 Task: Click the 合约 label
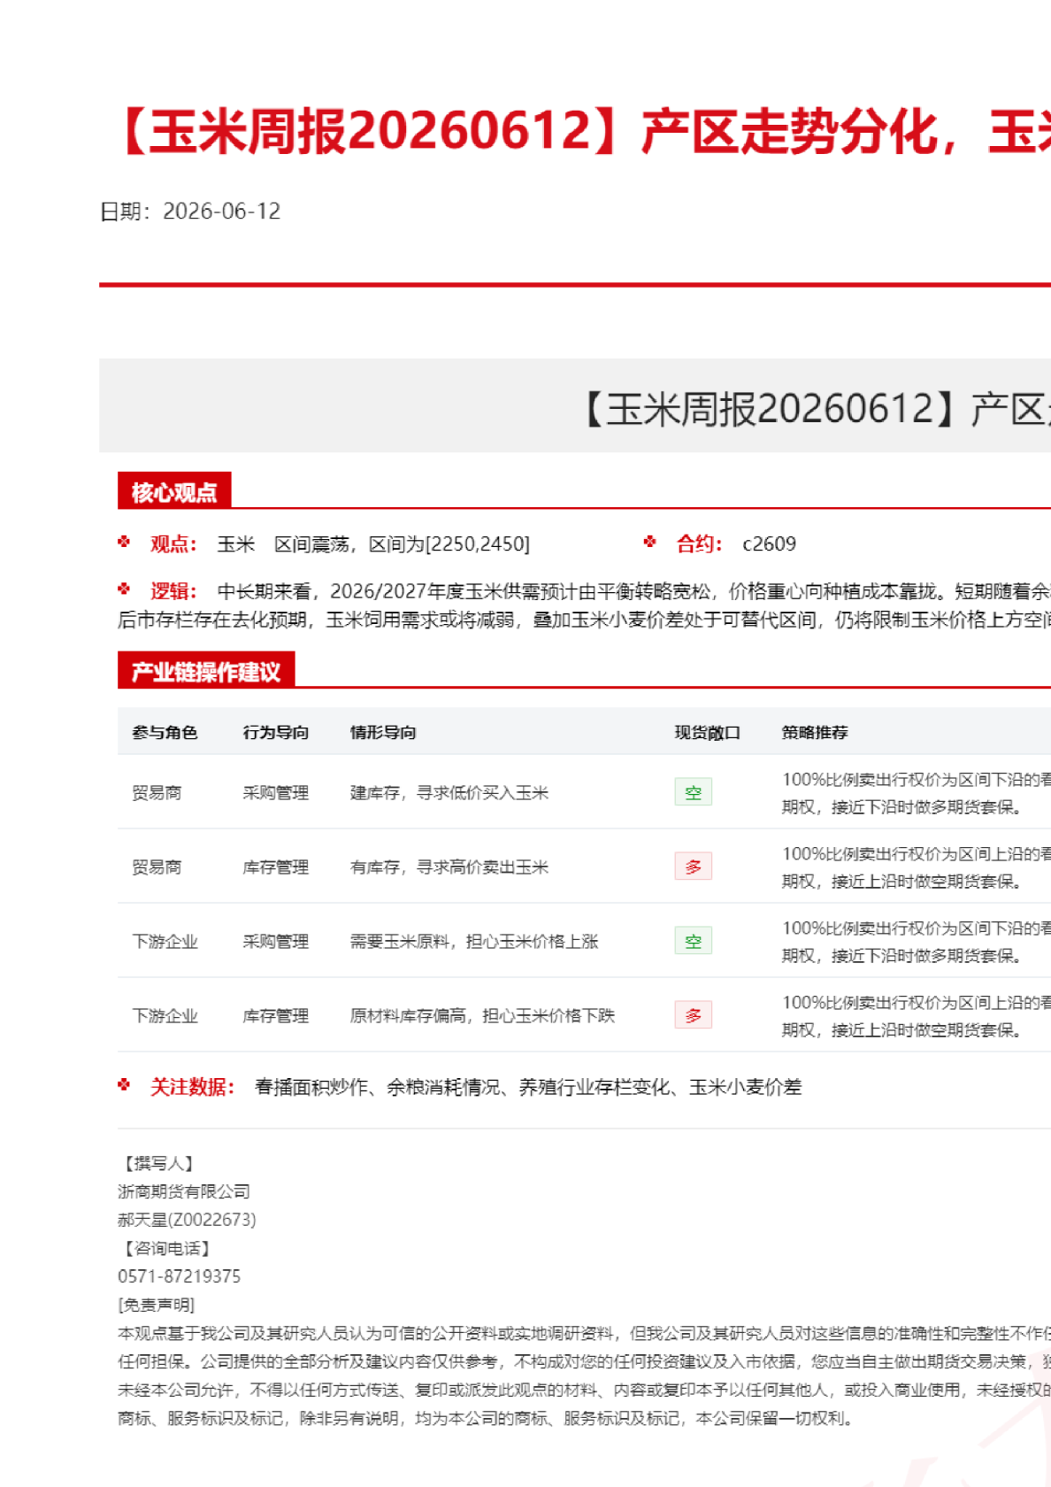pyautogui.click(x=699, y=544)
